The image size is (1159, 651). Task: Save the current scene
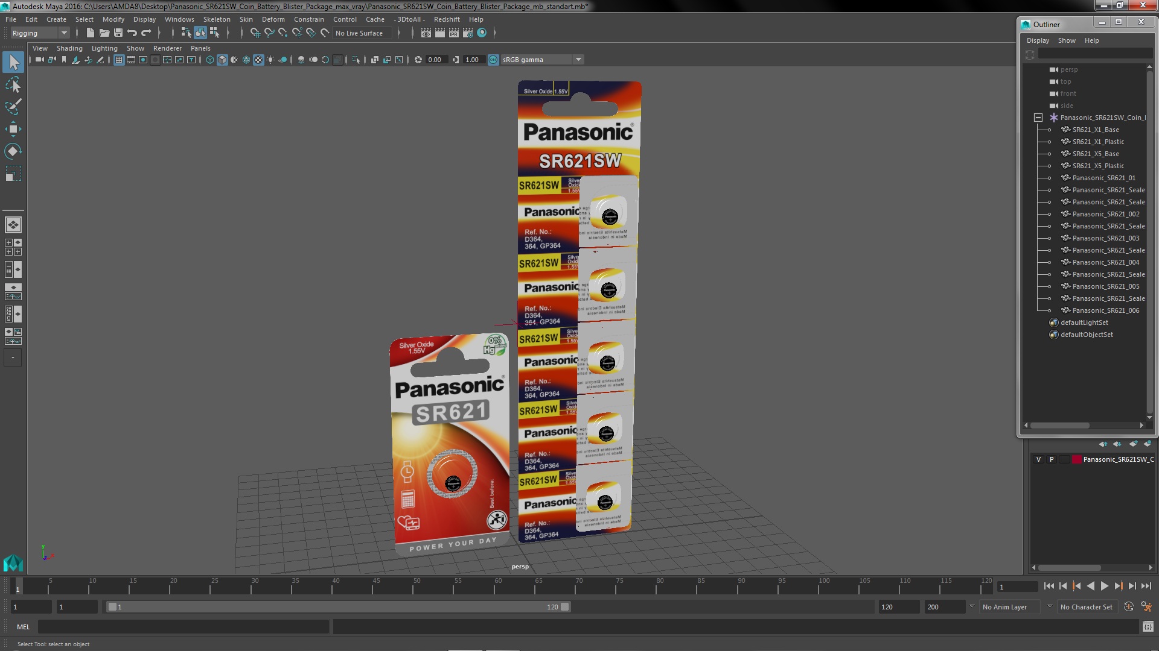(118, 33)
